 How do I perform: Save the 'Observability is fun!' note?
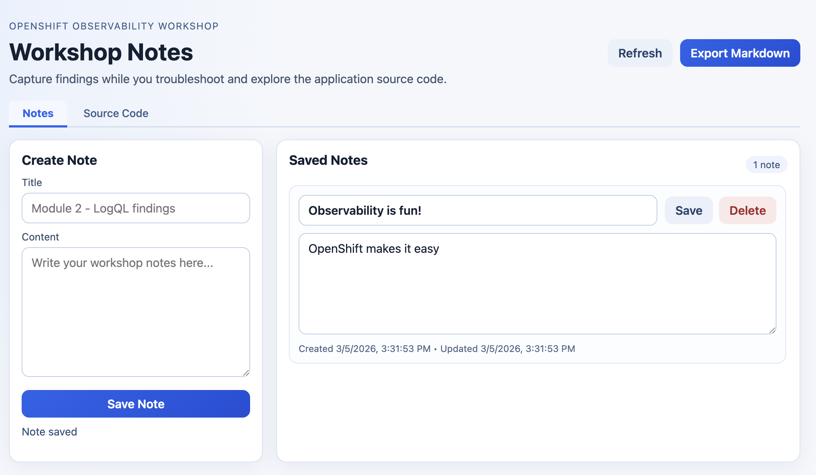688,210
